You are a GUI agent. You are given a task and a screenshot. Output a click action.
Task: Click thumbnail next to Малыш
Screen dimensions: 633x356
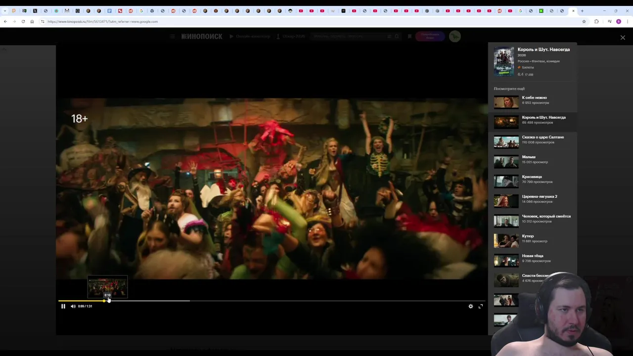(x=506, y=161)
